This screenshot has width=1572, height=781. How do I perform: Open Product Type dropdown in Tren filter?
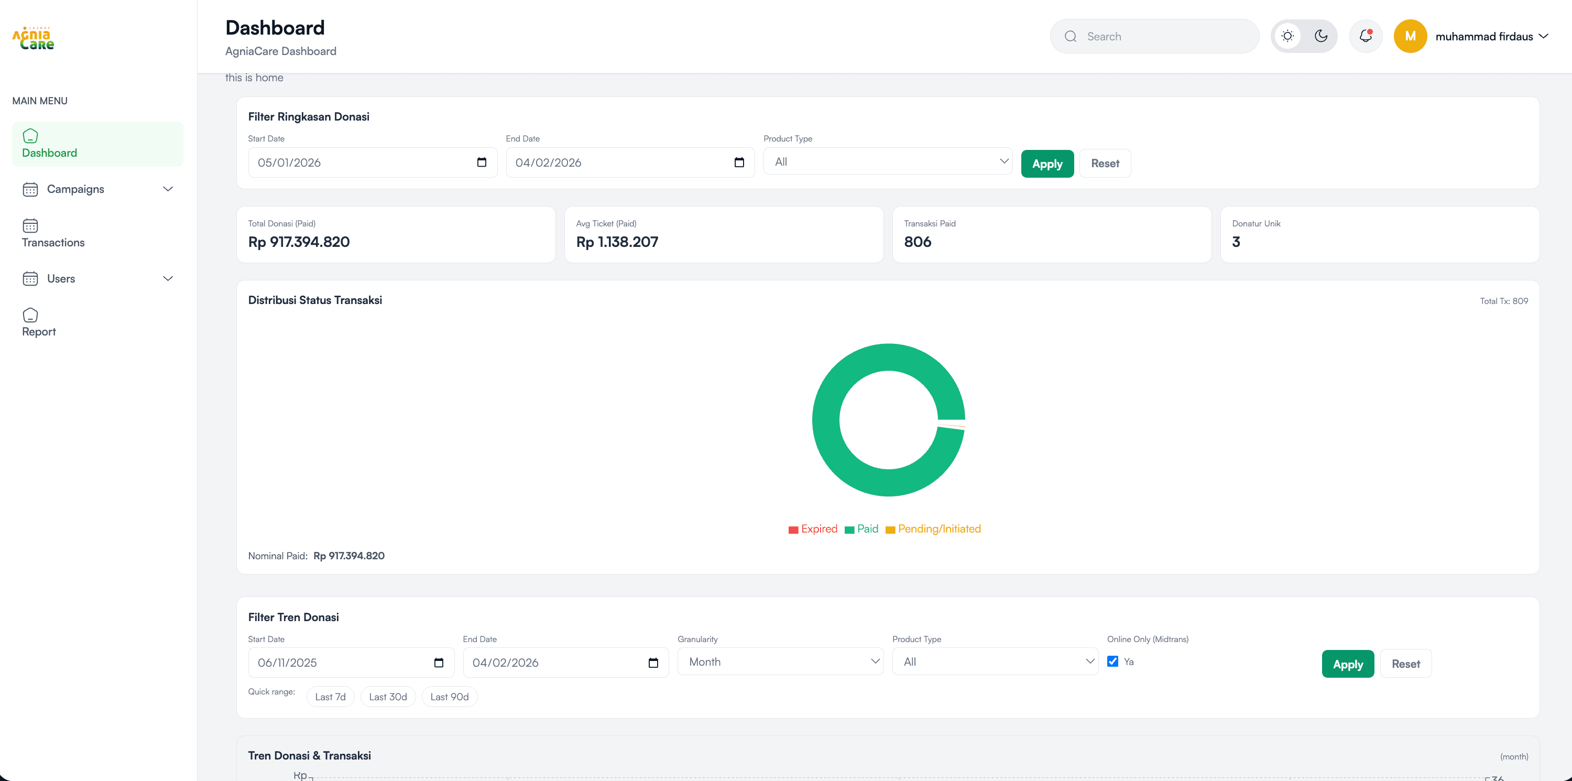pyautogui.click(x=995, y=662)
